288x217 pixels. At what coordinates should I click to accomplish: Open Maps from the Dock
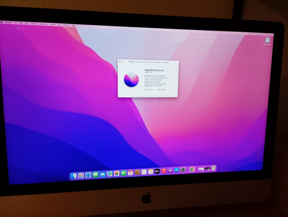pyautogui.click(x=110, y=174)
